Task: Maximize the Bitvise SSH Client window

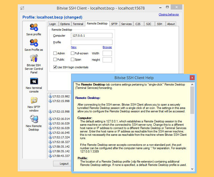Action: pyautogui.click(x=167, y=7)
